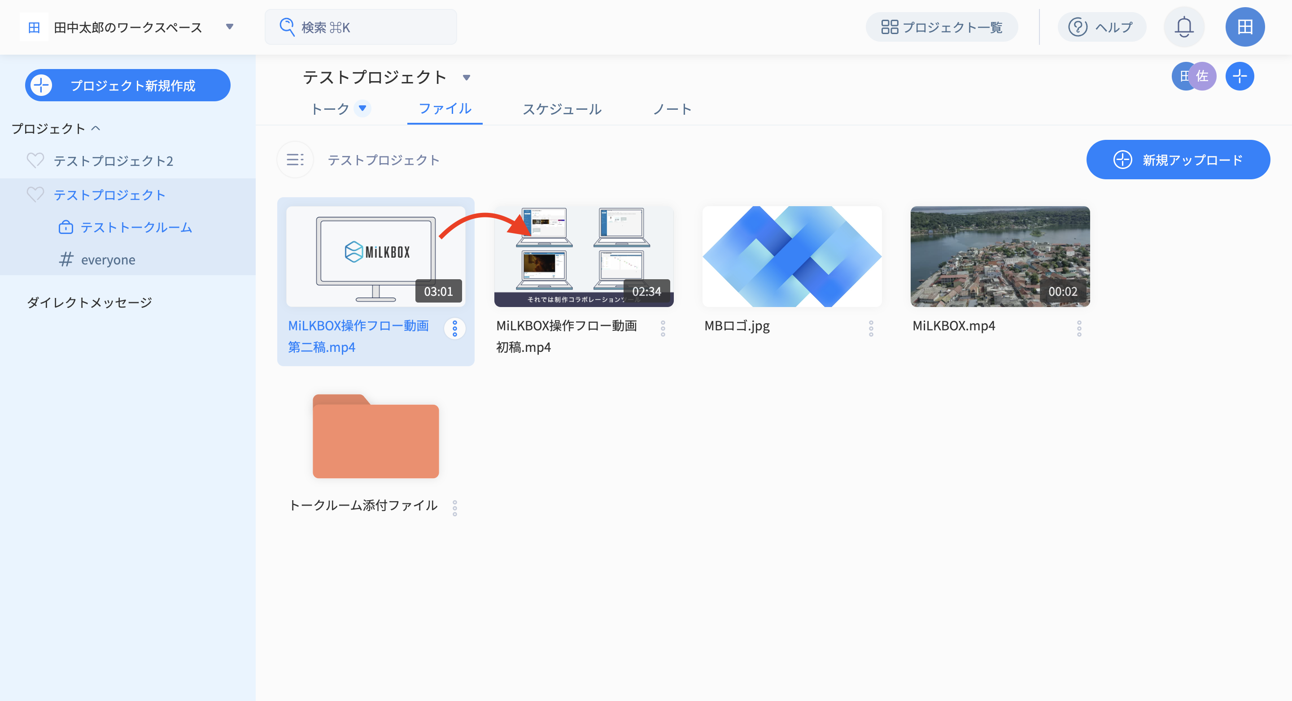Open options for 初稿.mp4 file
1292x701 pixels.
coord(663,328)
